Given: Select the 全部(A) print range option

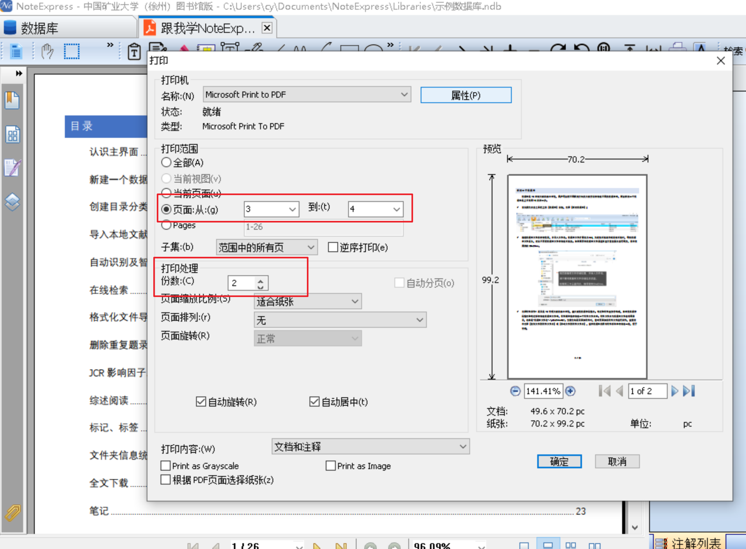Looking at the screenshot, I should (x=182, y=163).
